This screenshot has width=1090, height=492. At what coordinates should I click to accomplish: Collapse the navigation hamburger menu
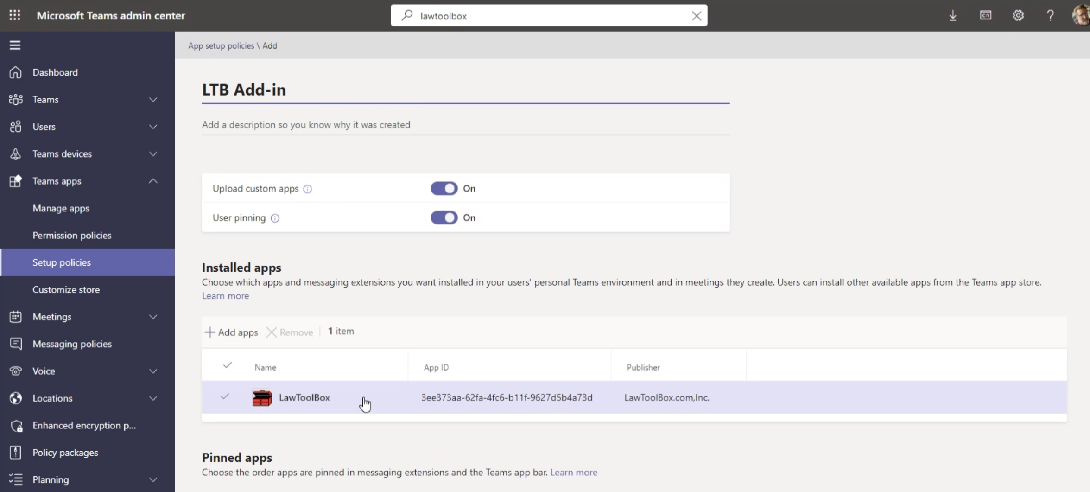coord(15,45)
